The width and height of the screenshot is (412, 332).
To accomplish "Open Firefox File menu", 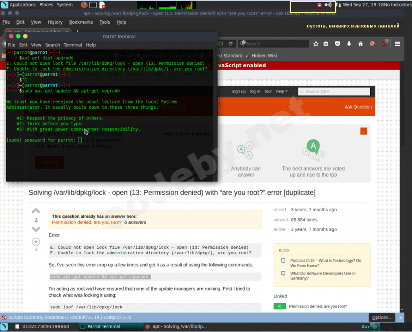I will pos(6,22).
